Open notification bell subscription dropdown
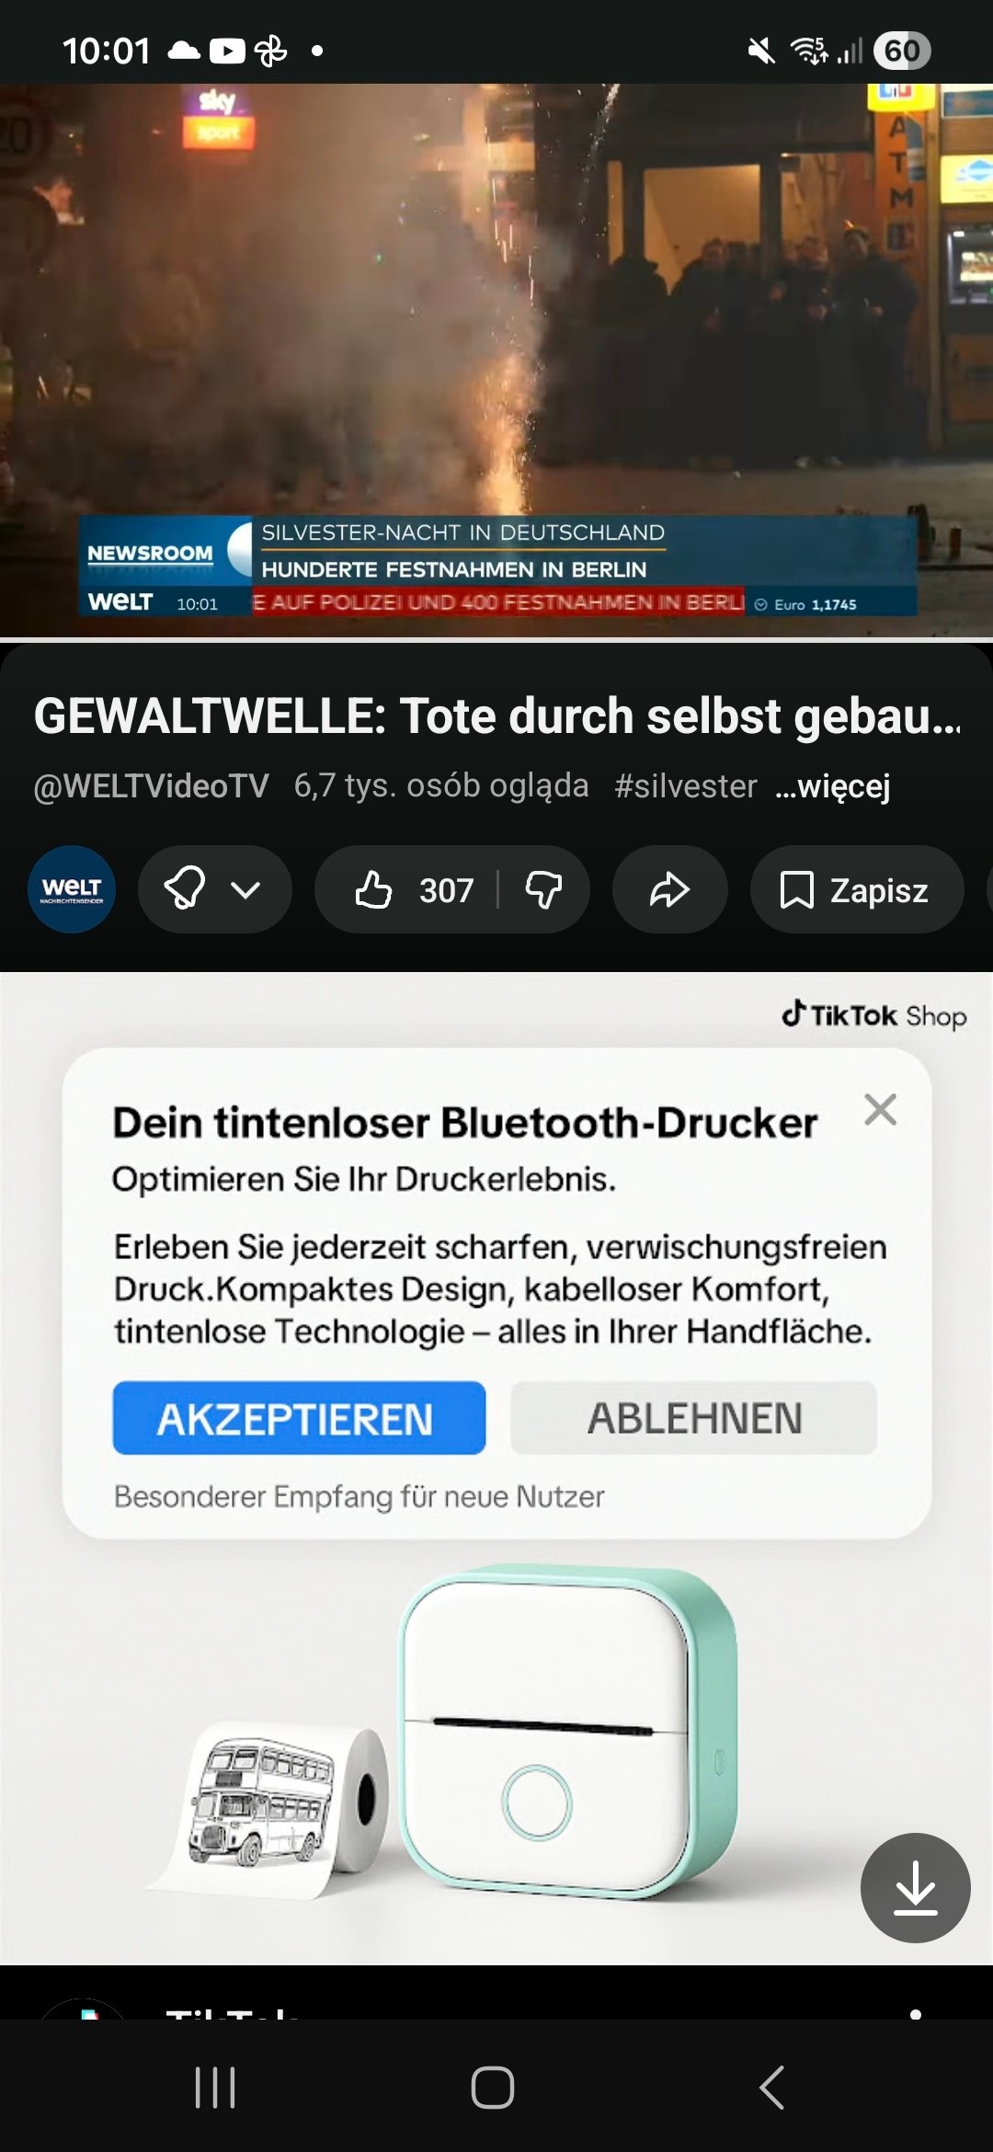993x2152 pixels. pyautogui.click(x=214, y=889)
